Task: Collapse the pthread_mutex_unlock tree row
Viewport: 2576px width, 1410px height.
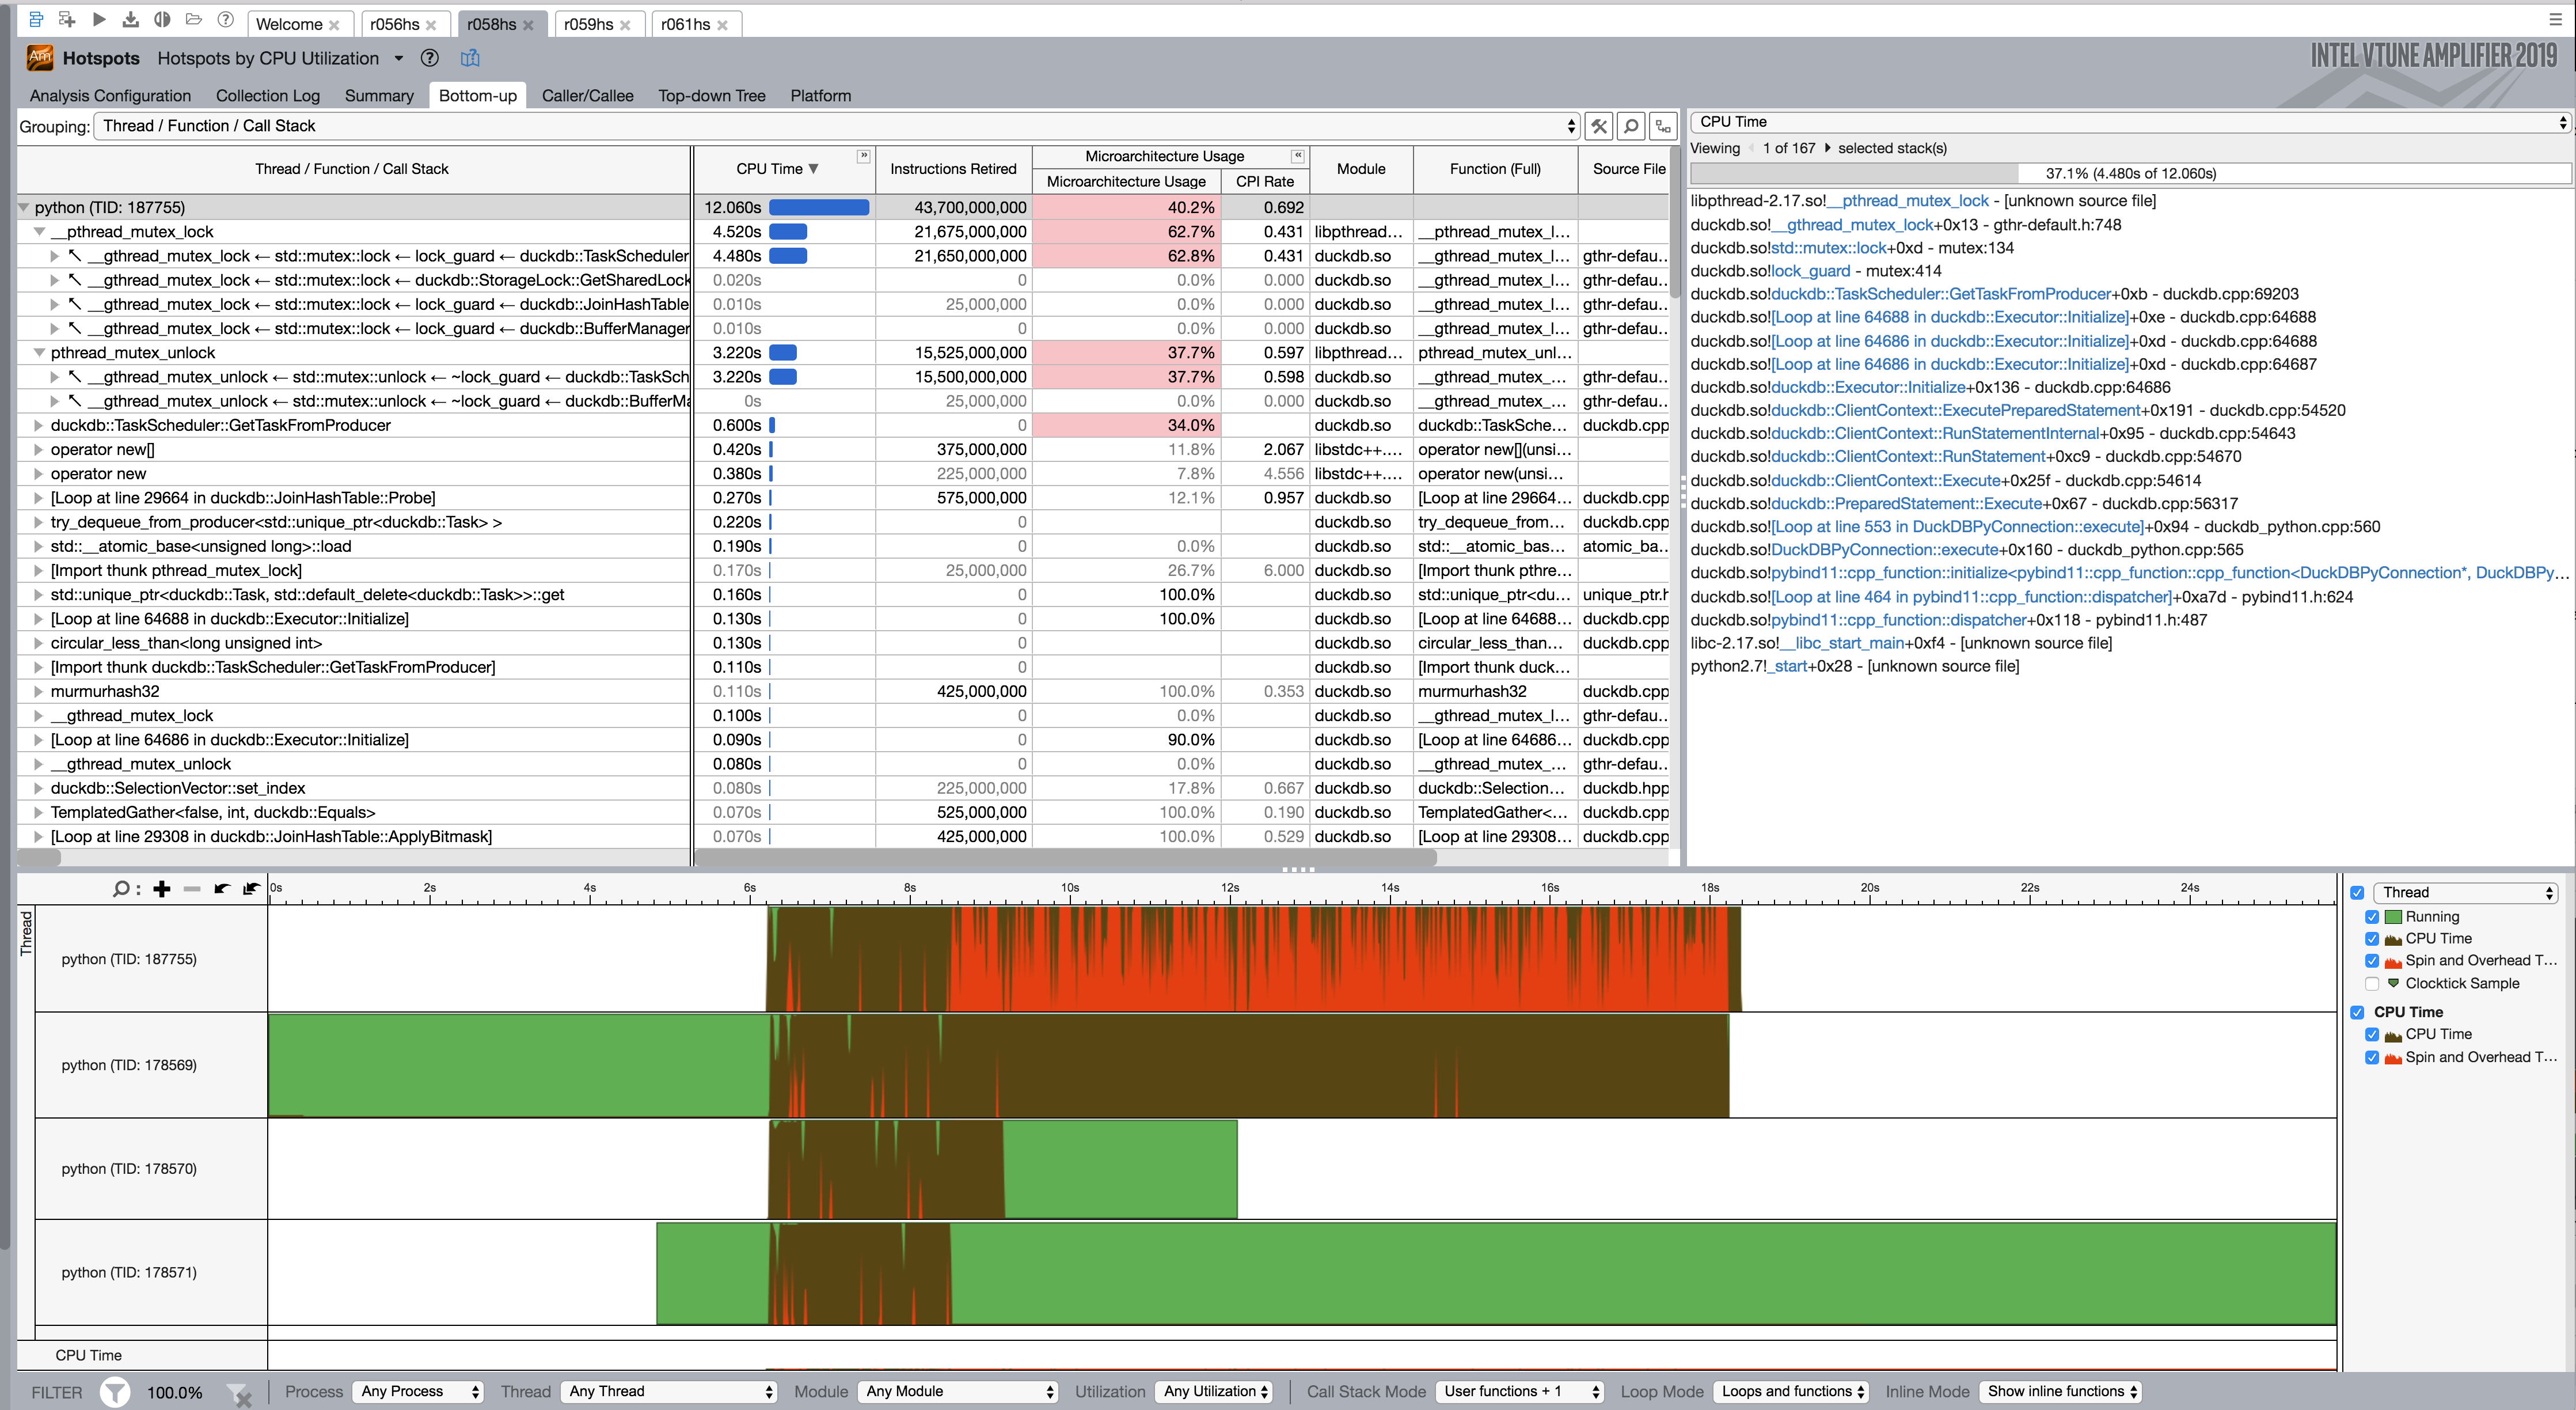Action: coord(39,353)
